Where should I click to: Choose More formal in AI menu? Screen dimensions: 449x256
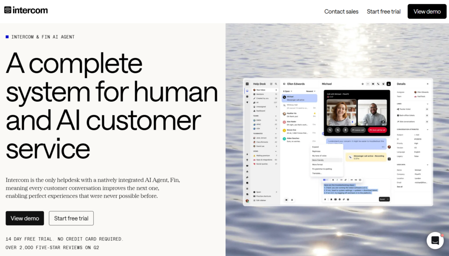[x=327, y=165]
